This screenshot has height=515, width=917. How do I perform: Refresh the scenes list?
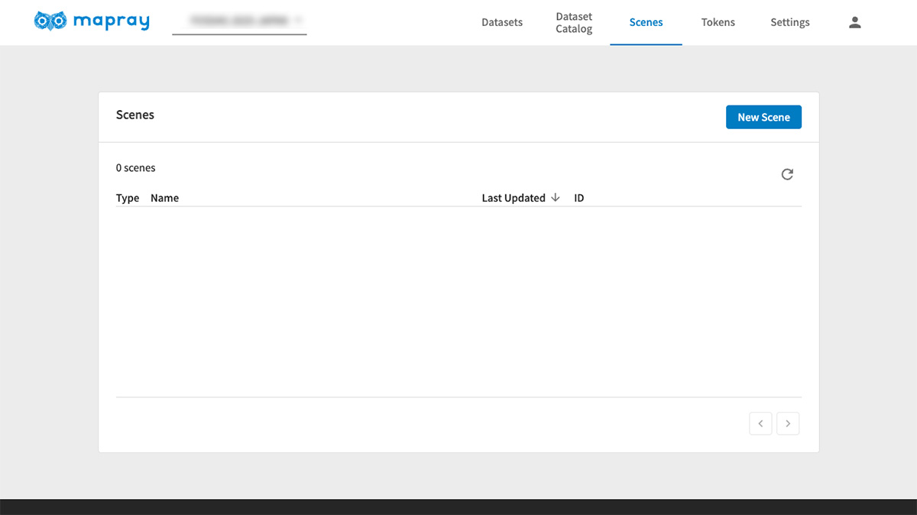pyautogui.click(x=787, y=174)
